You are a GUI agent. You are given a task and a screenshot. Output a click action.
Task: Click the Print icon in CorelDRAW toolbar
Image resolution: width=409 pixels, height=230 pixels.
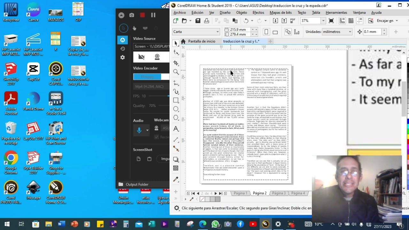point(206,21)
